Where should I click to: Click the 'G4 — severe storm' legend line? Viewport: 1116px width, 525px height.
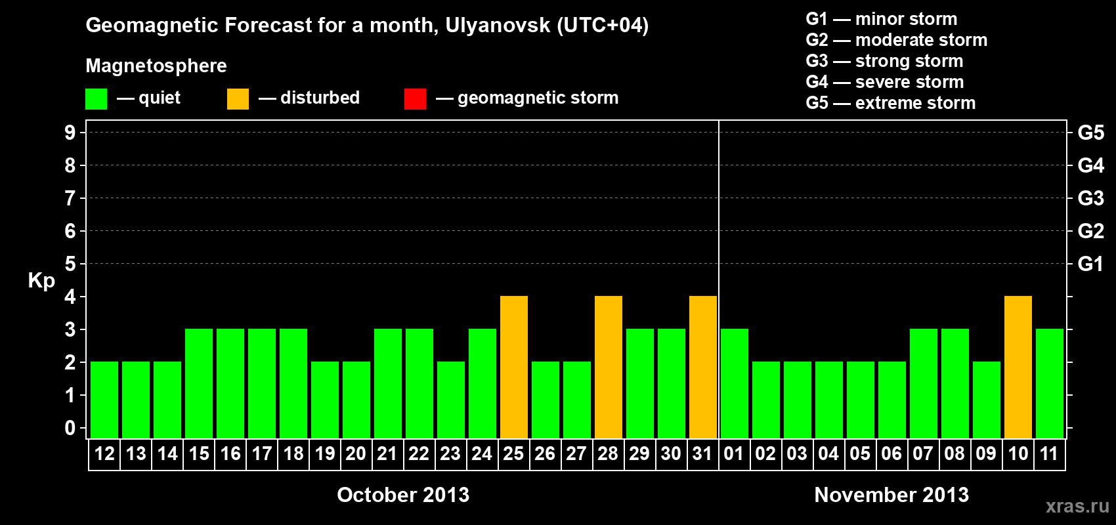pyautogui.click(x=885, y=82)
